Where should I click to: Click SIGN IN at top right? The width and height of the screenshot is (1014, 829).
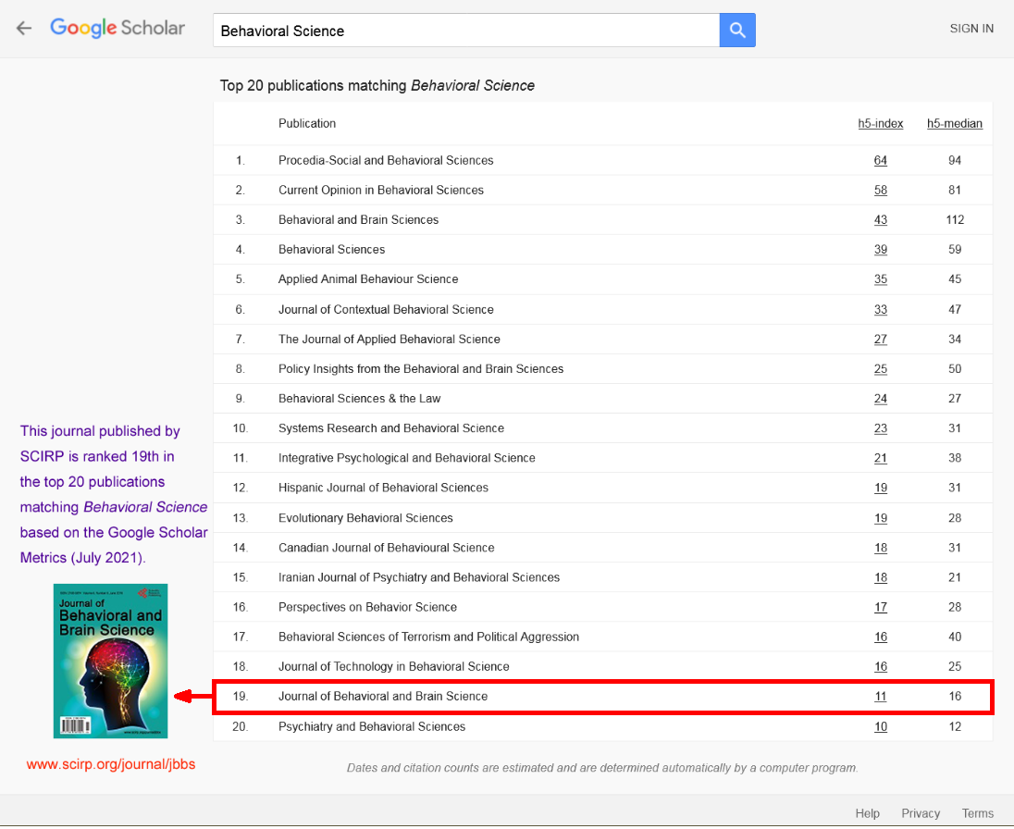point(971,29)
